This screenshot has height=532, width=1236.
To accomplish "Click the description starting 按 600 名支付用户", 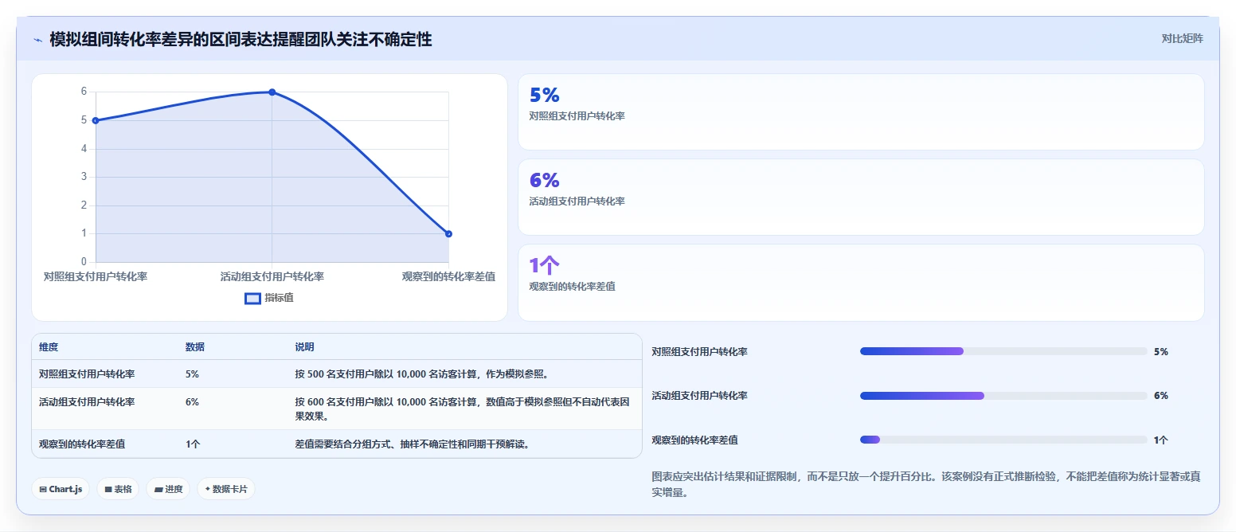I will (x=463, y=409).
